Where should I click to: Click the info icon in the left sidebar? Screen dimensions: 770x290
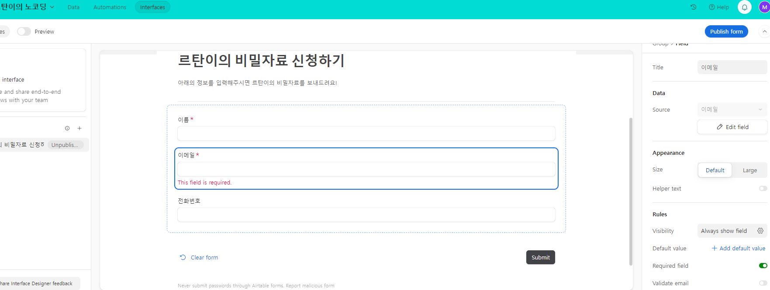67,128
